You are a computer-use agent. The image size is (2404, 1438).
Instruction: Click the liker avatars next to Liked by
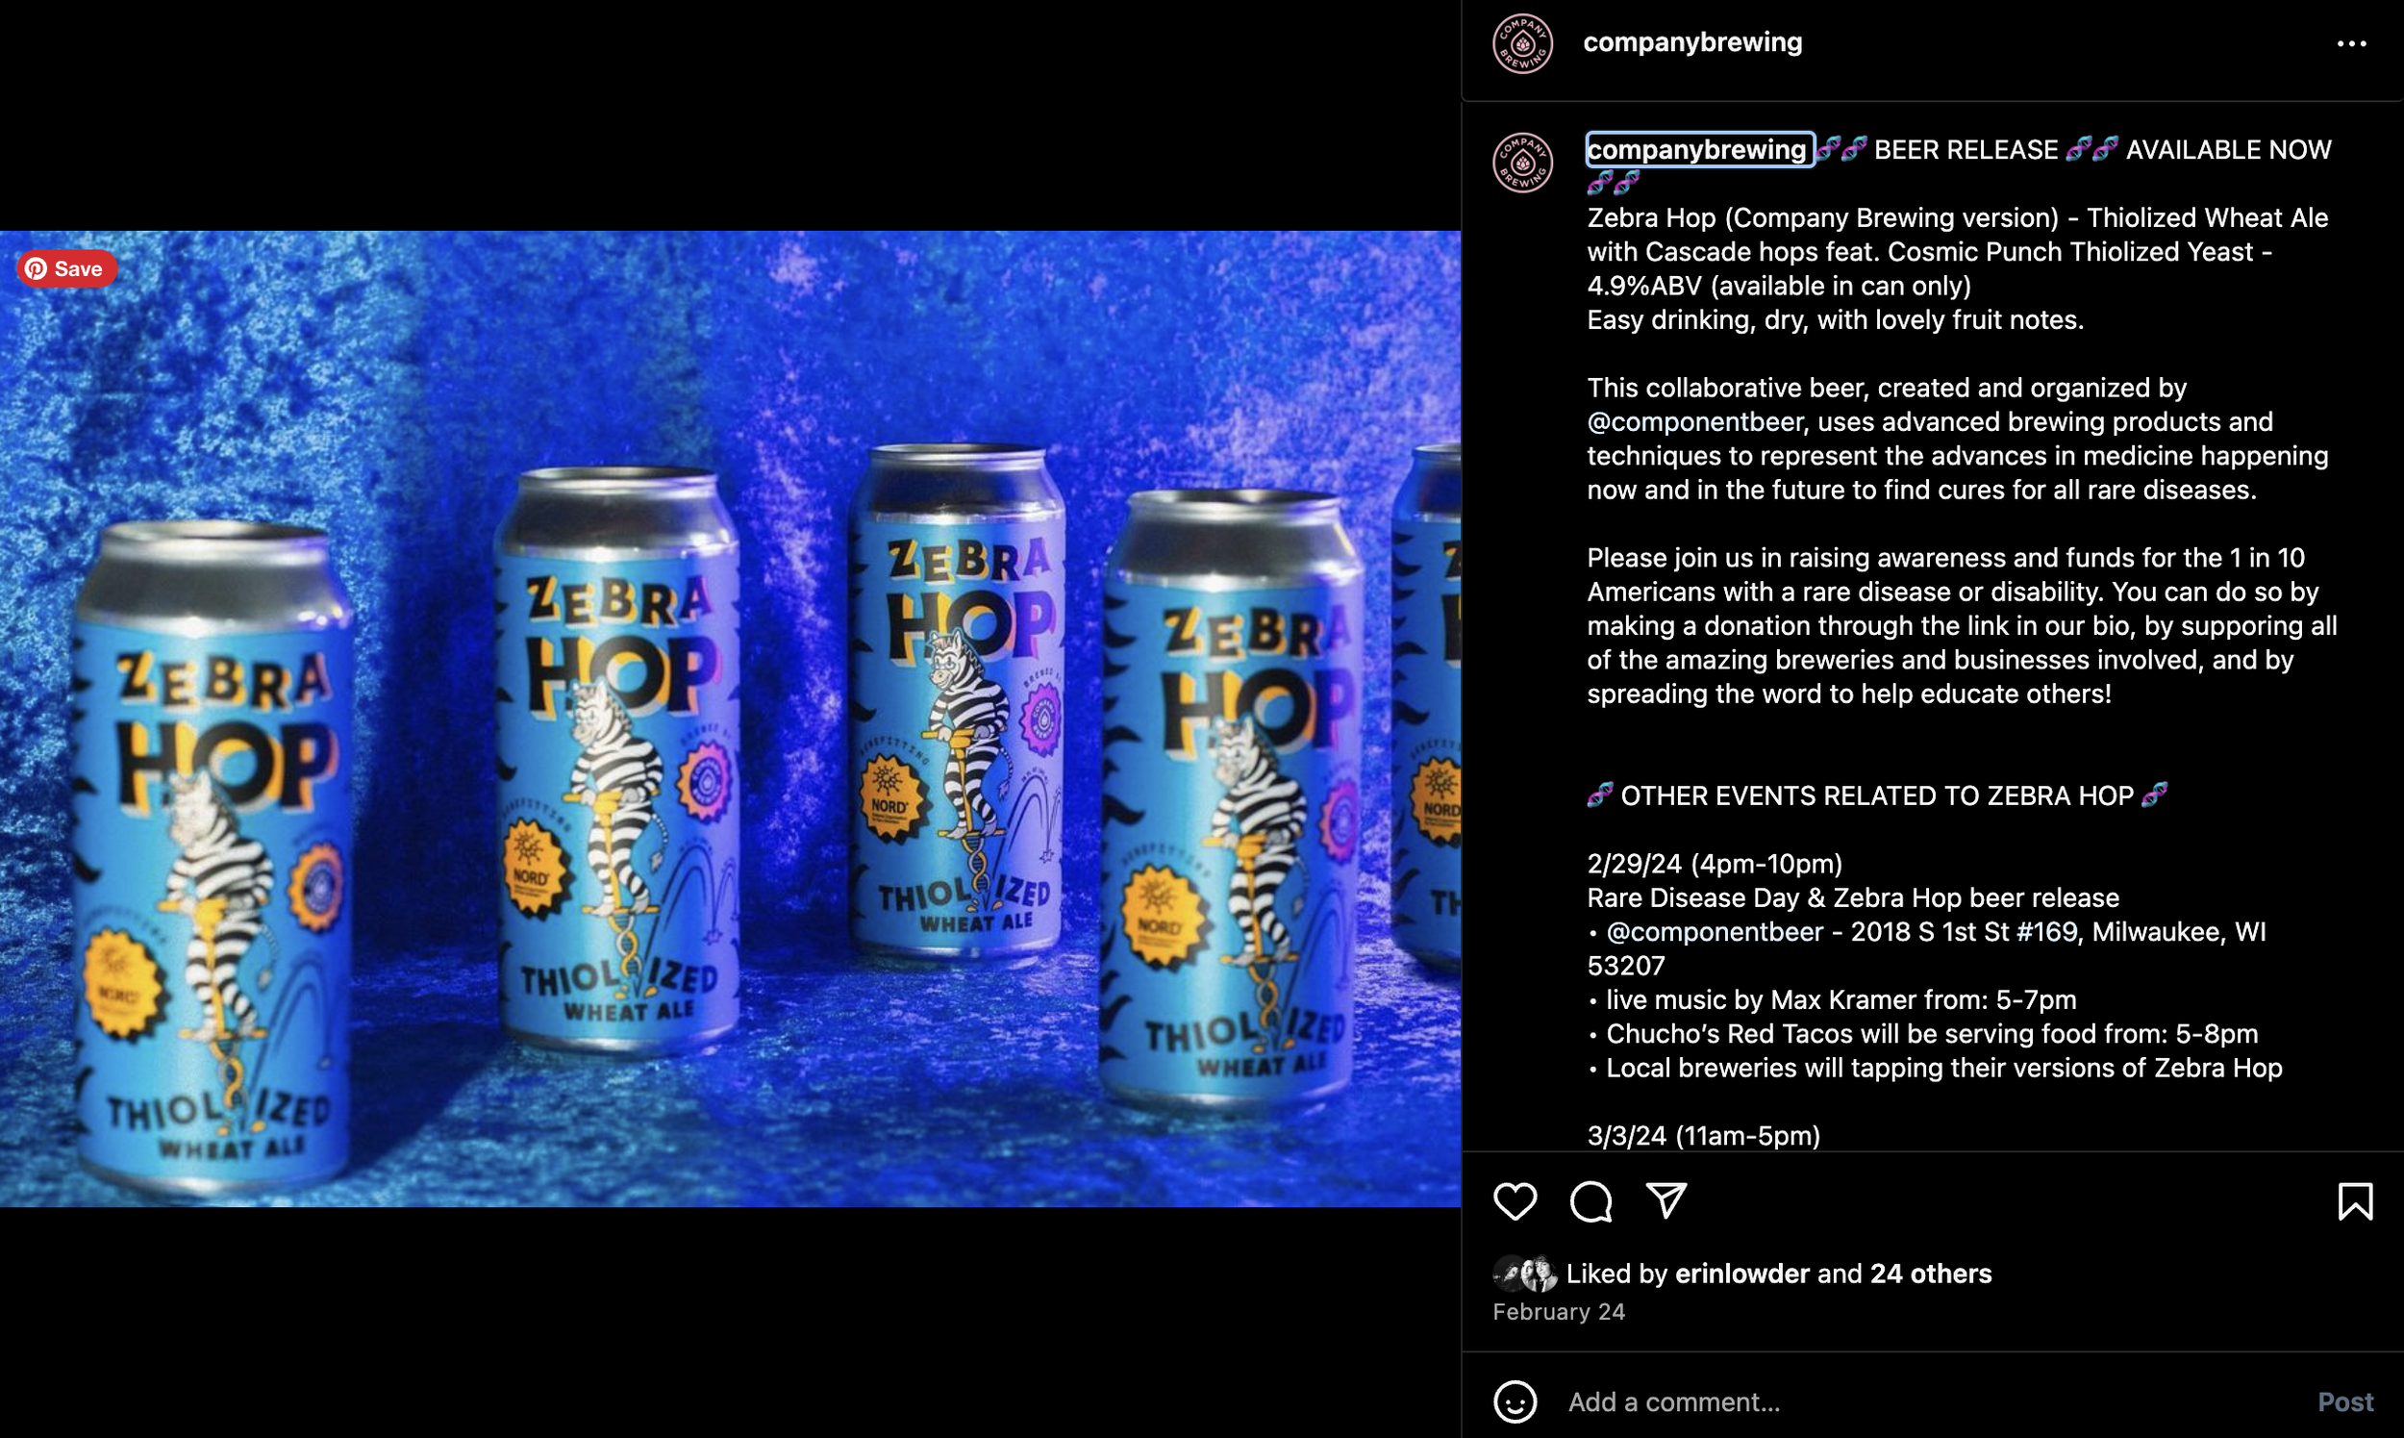pyautogui.click(x=1524, y=1274)
